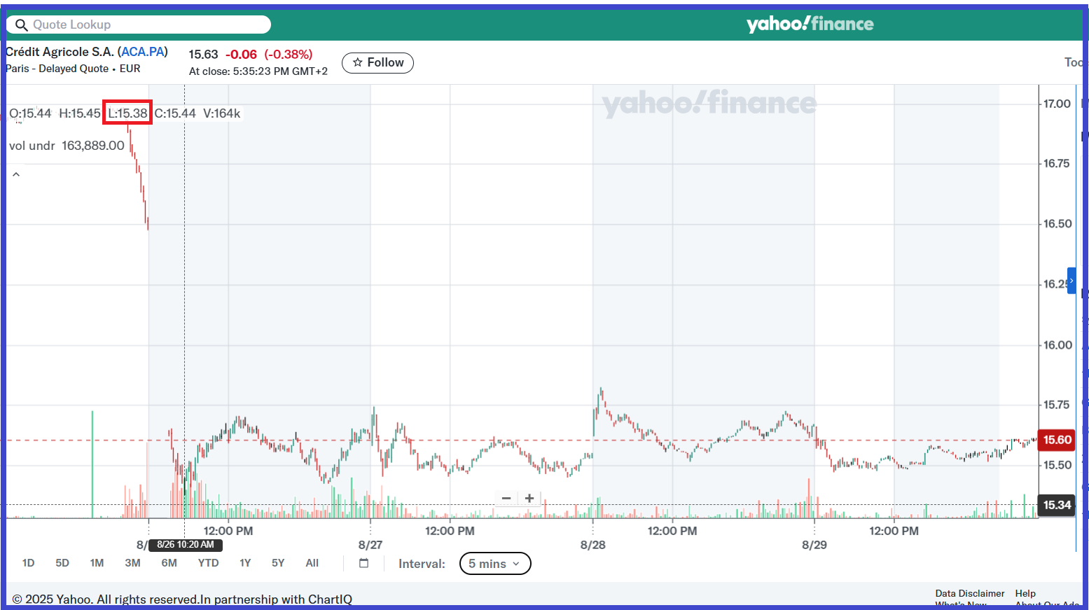
Task: Select the 1D time range
Action: click(x=28, y=563)
